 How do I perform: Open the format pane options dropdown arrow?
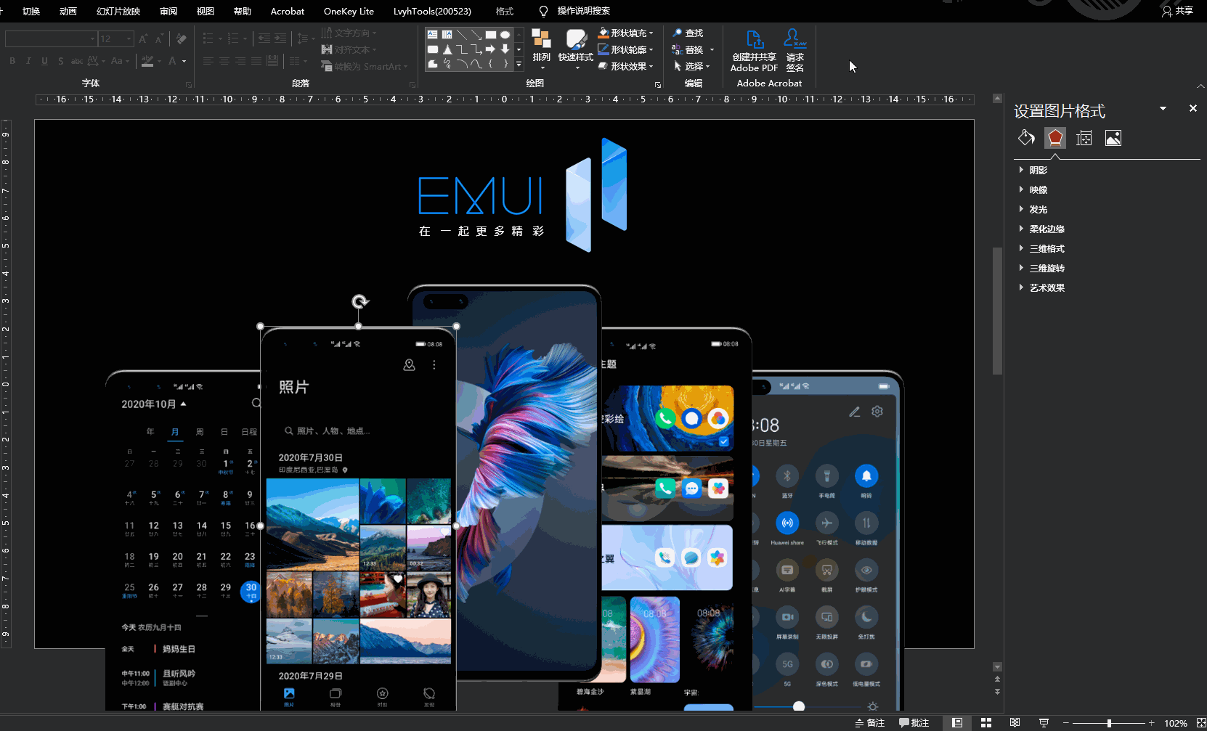tap(1163, 108)
